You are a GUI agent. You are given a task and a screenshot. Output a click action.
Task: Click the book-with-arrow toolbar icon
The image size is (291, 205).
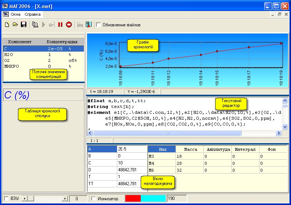click(x=89, y=25)
